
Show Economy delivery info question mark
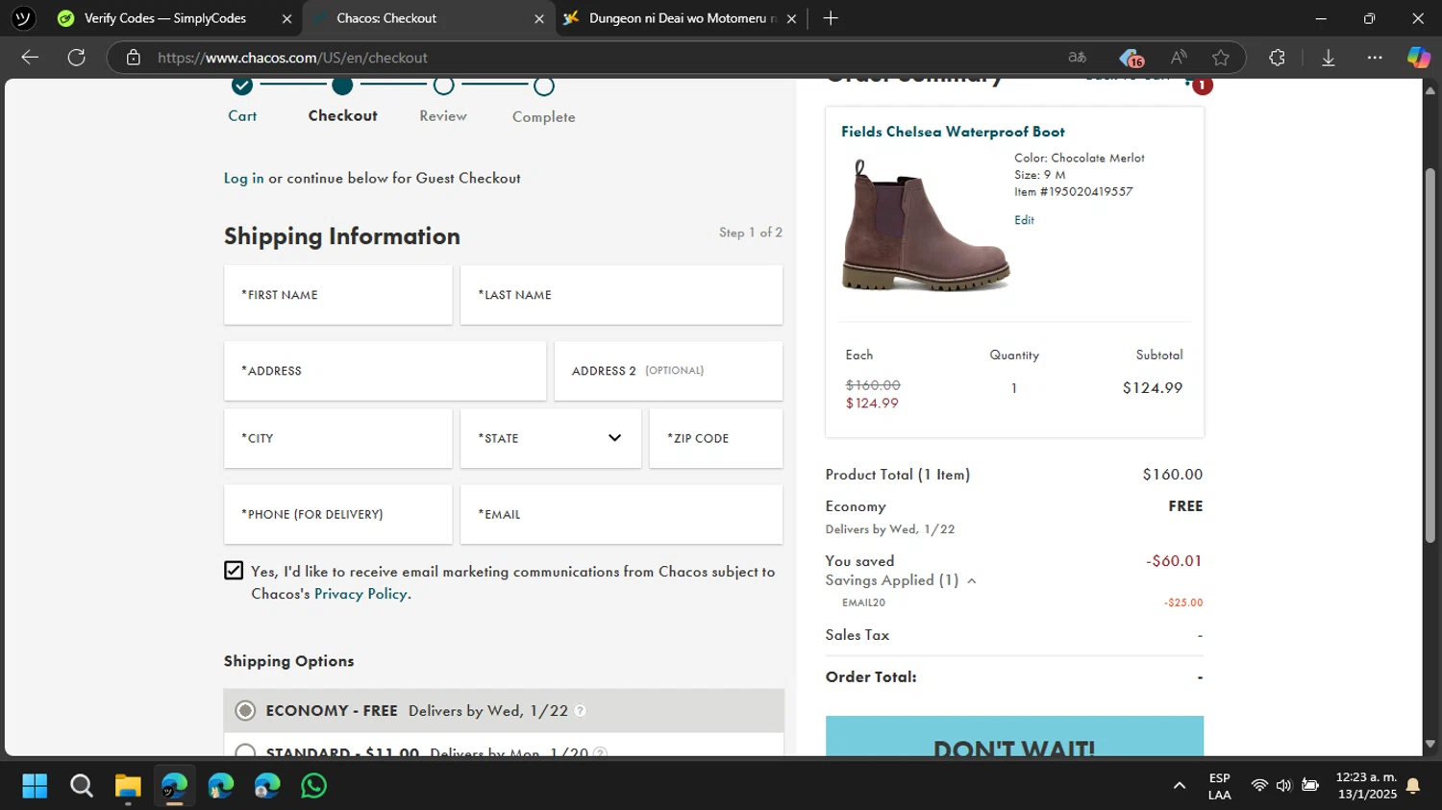pos(581,711)
